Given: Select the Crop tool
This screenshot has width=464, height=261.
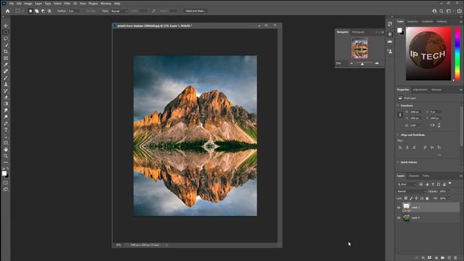Looking at the screenshot, I should (6, 51).
